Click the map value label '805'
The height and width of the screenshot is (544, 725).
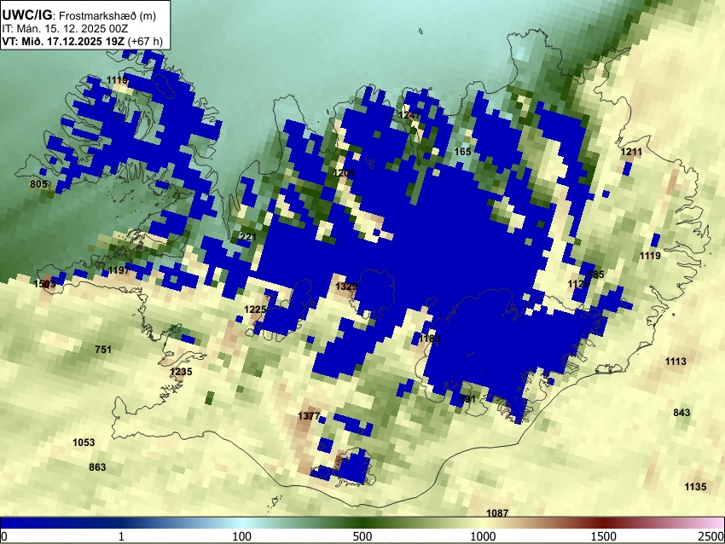[38, 184]
